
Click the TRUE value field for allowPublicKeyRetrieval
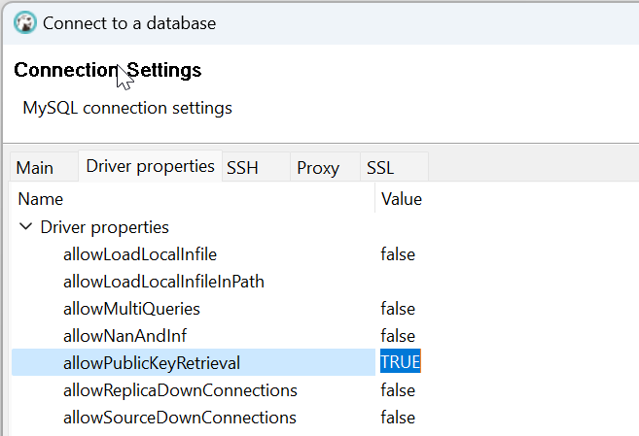tap(400, 363)
